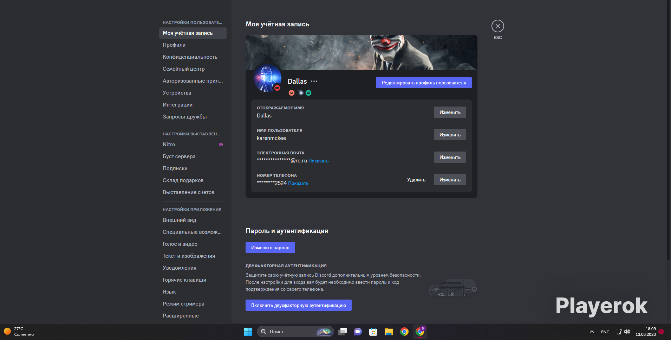
Task: Click 'Удалить' to remove the phone number
Action: (x=416, y=180)
